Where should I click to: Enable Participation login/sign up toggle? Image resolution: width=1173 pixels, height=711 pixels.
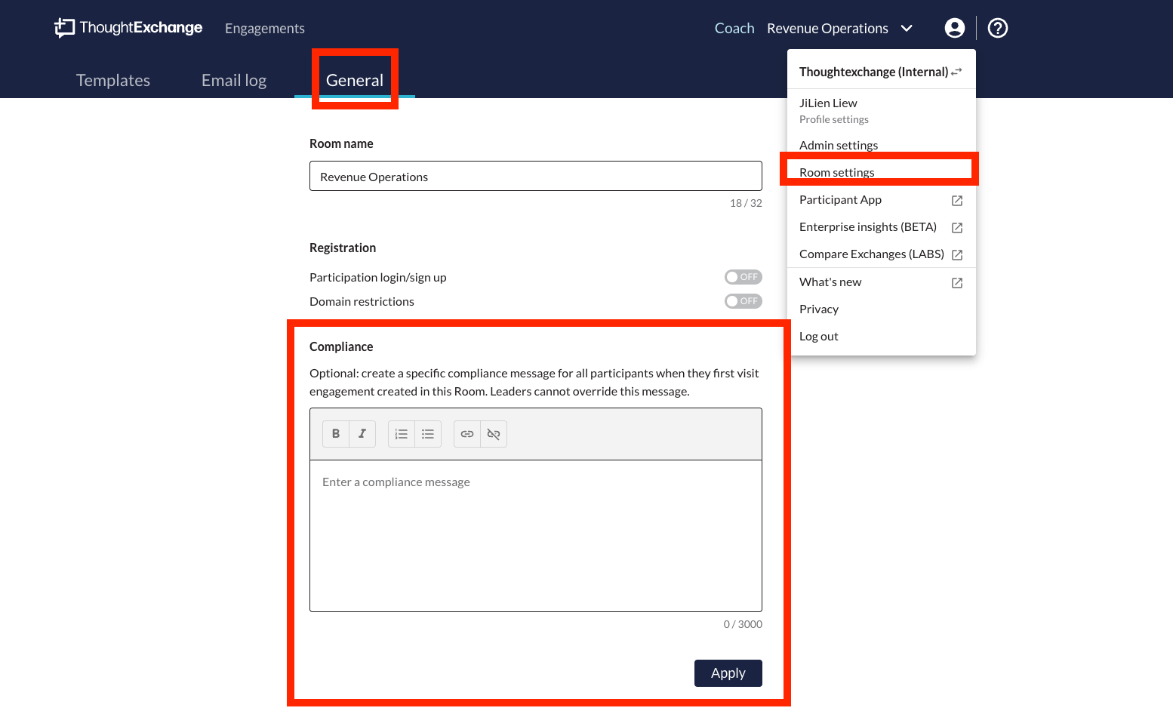tap(744, 277)
